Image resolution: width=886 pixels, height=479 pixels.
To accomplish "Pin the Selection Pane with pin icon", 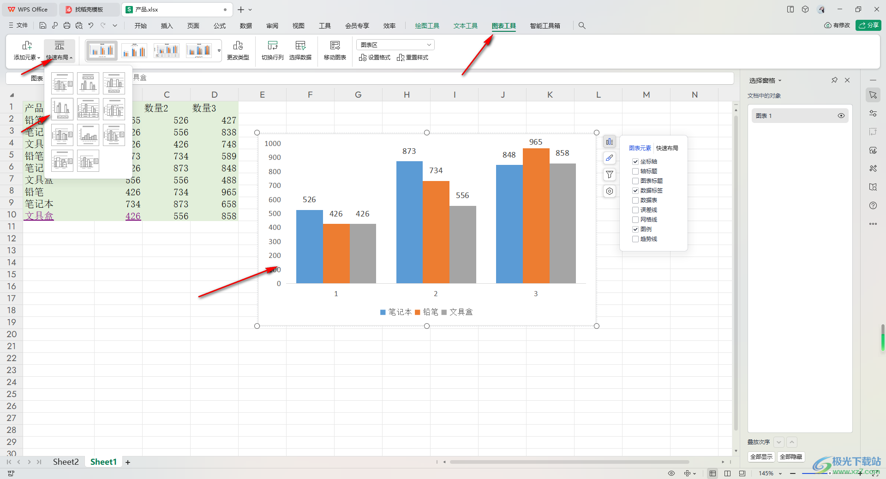I will click(834, 80).
